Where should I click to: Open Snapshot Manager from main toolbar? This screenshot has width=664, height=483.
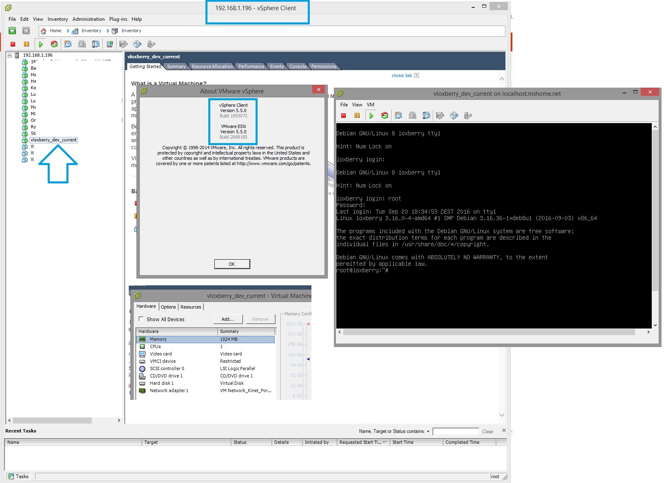coord(96,44)
